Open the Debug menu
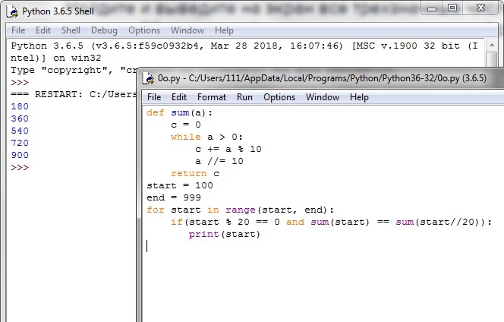This screenshot has width=504, height=322. coord(104,30)
